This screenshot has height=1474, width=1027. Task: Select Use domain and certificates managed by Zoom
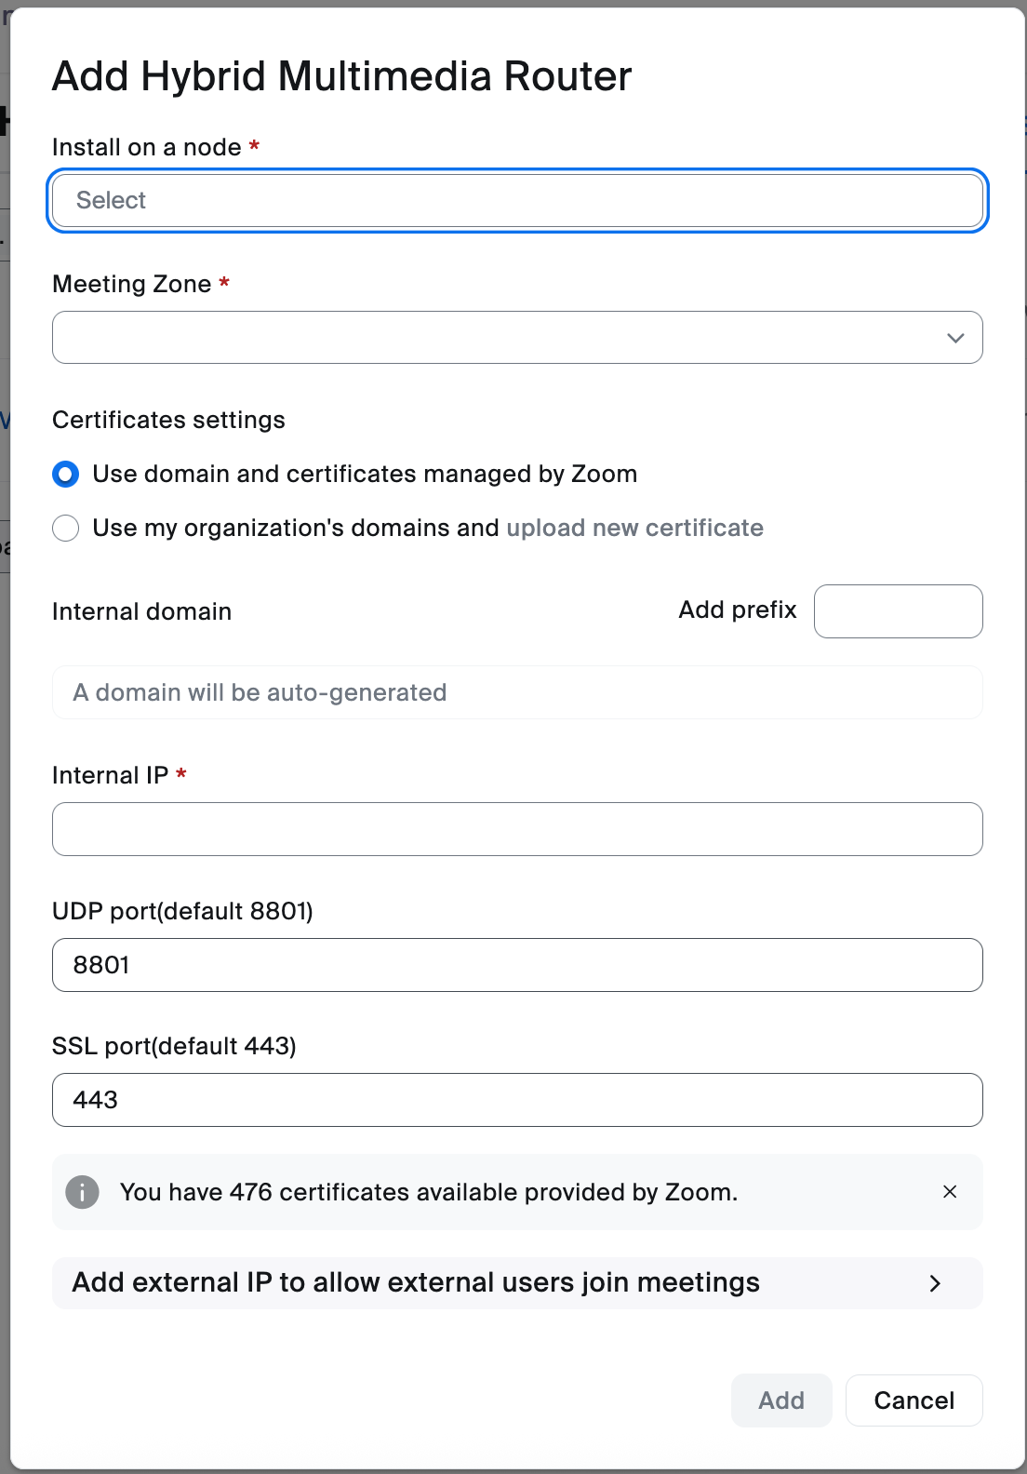(66, 475)
